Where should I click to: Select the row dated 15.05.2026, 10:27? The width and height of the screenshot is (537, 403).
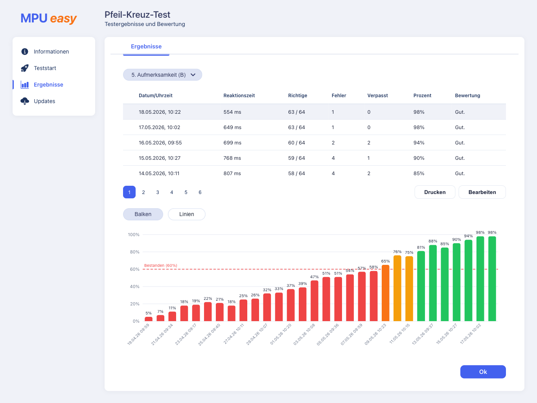[314, 158]
